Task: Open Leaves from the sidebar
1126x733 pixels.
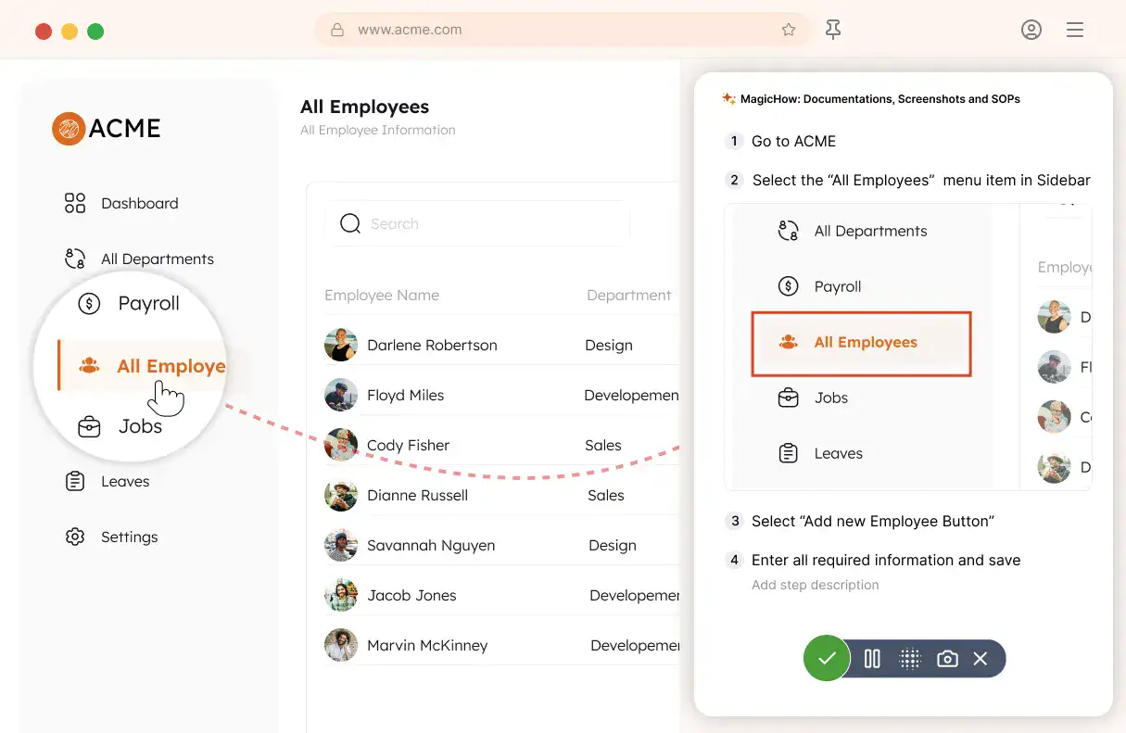Action: [124, 482]
